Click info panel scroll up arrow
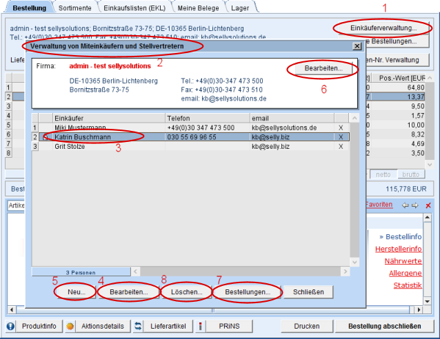 [x=427, y=217]
